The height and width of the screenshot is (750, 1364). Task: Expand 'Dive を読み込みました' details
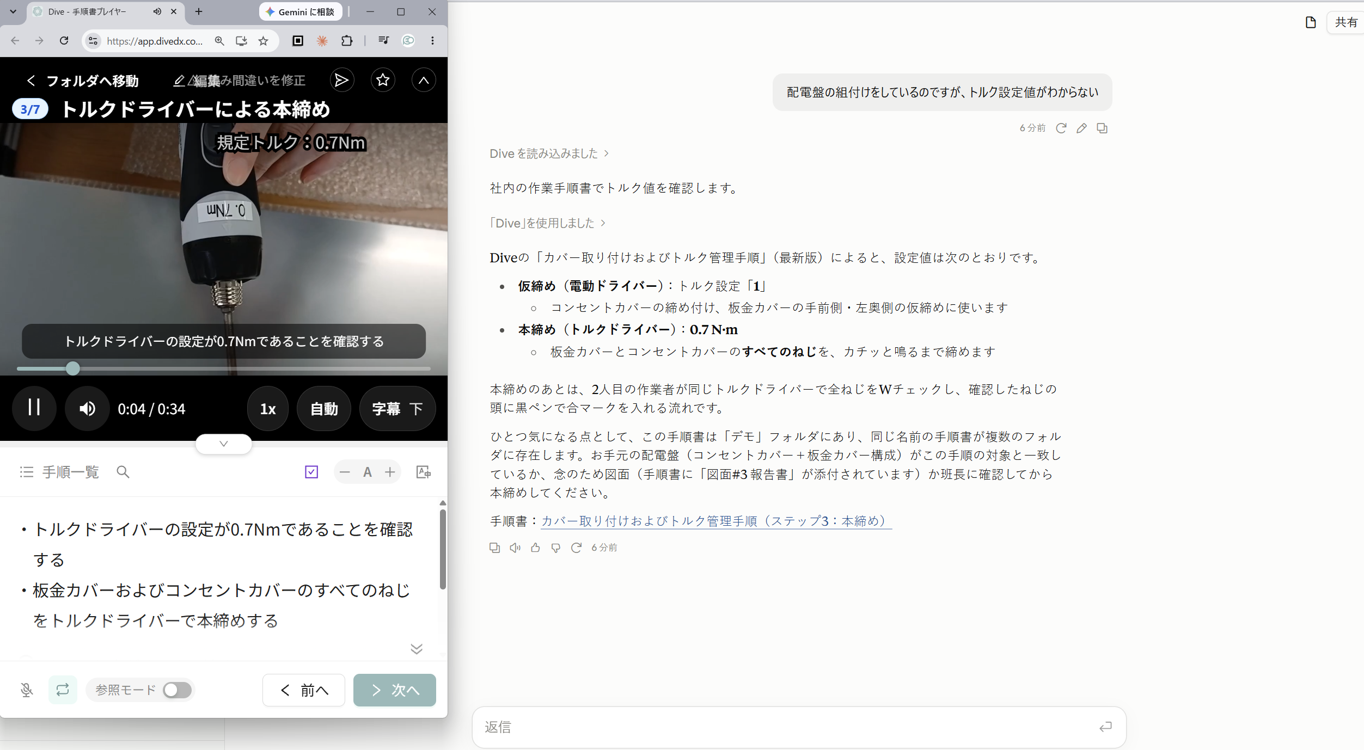click(x=549, y=153)
